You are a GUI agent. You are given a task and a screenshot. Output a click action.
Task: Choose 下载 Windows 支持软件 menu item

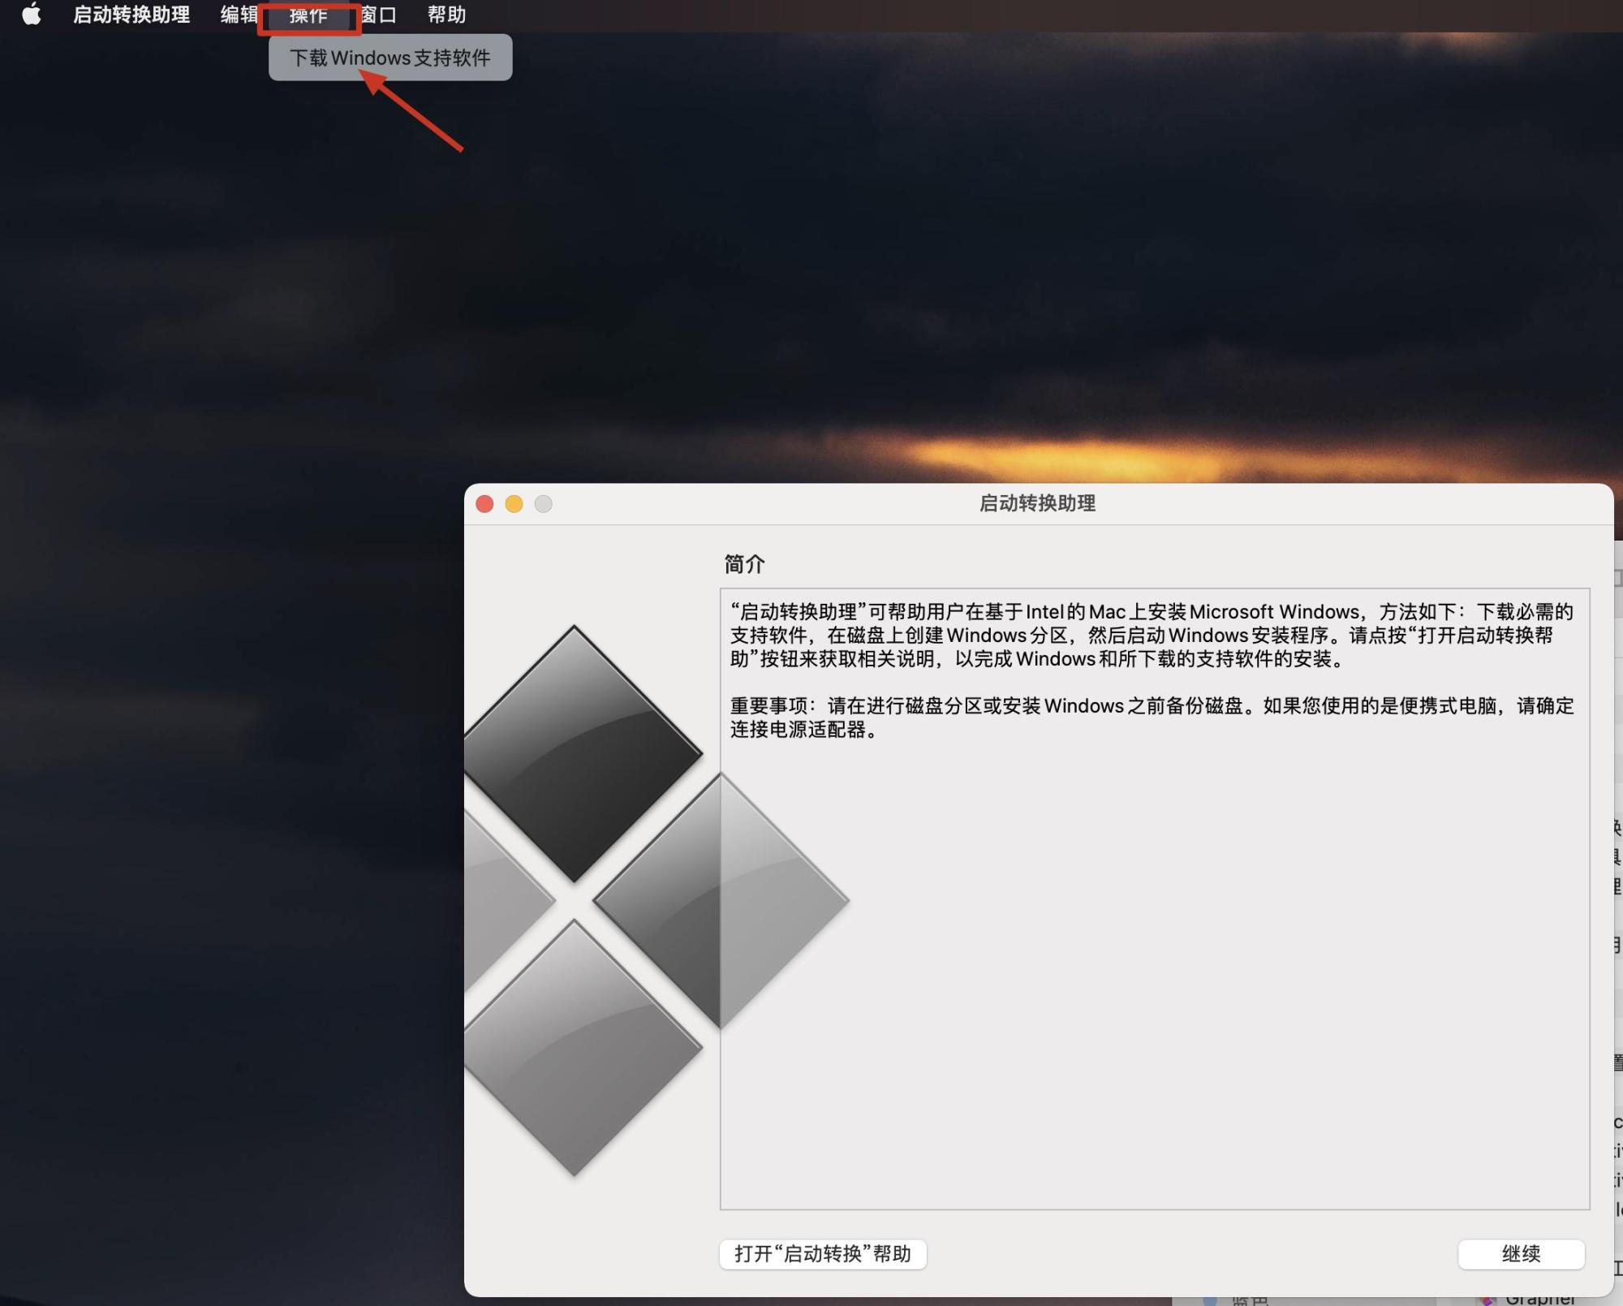click(390, 58)
